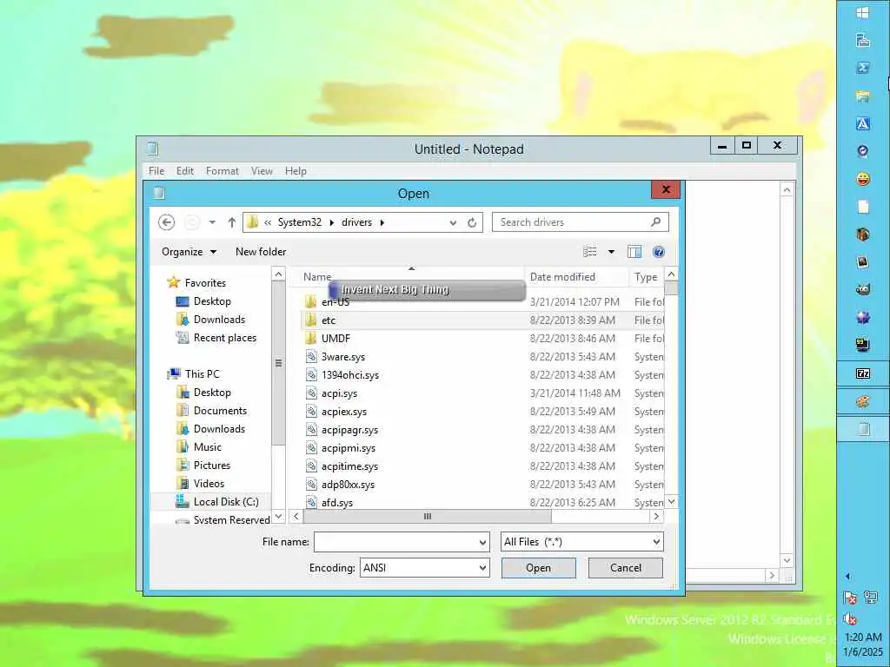Launch PowerShell from taskbar
Screen dimensions: 890x667
pyautogui.click(x=863, y=68)
